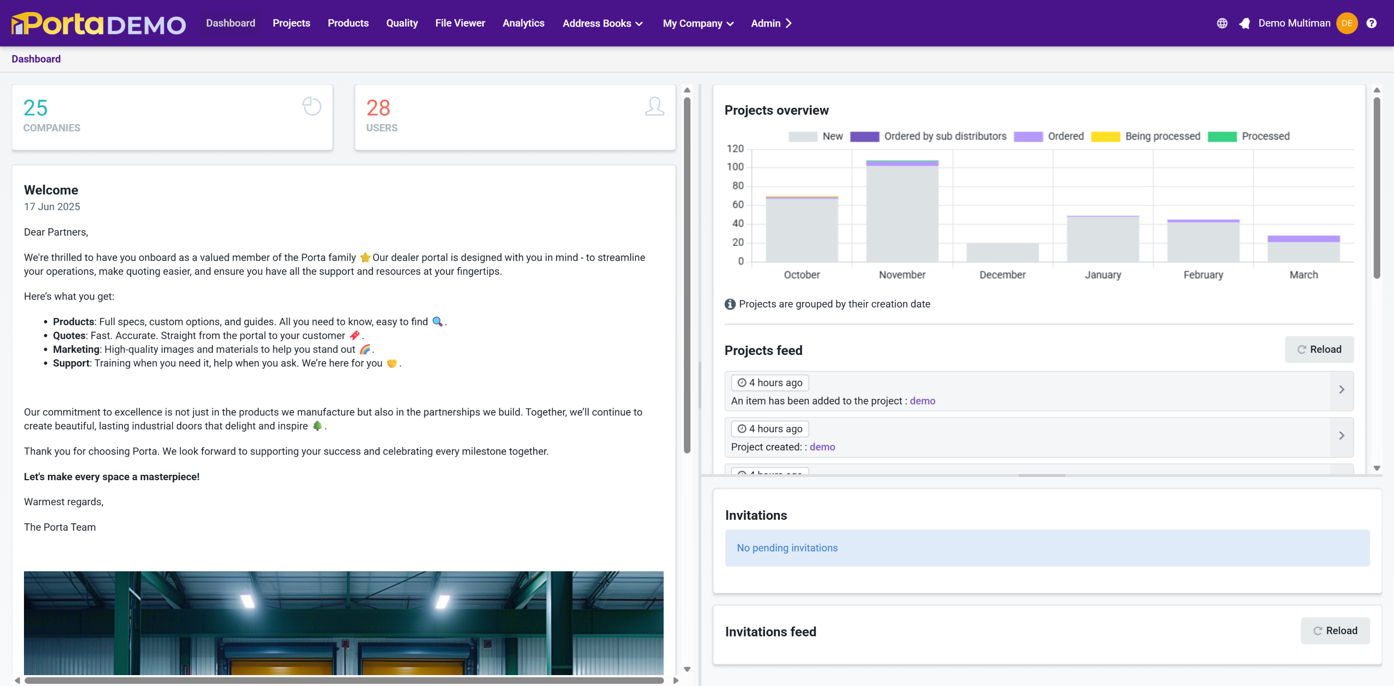
Task: Open the My Company dropdown menu
Action: [x=698, y=23]
